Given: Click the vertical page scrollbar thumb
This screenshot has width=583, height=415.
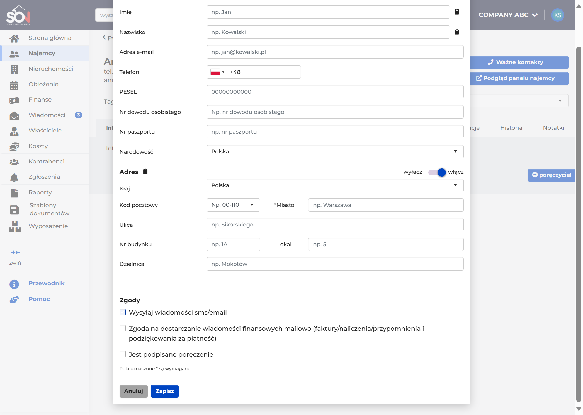Looking at the screenshot, I should click(579, 225).
